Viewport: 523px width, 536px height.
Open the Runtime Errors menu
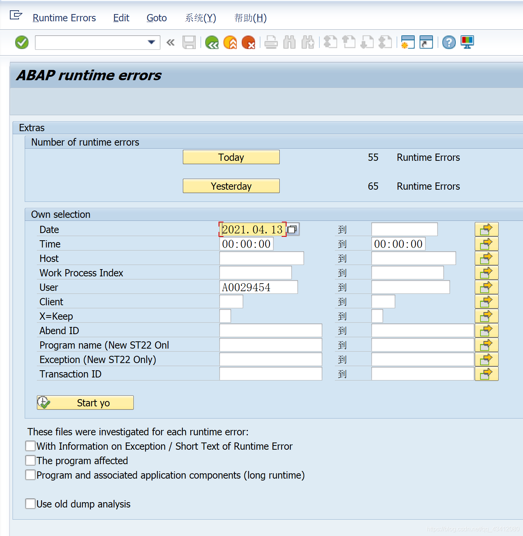pyautogui.click(x=64, y=18)
